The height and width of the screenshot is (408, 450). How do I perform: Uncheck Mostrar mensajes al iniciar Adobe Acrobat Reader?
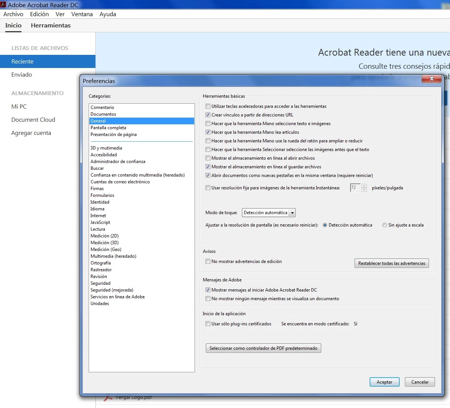[208, 290]
